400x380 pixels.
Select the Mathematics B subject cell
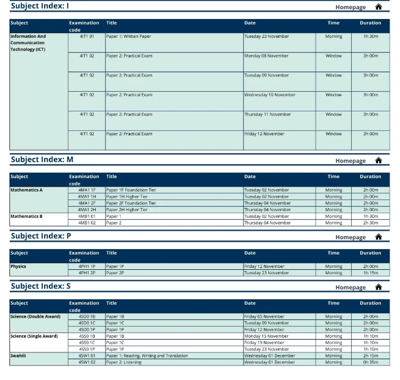click(27, 216)
